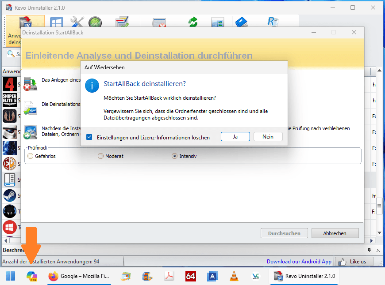Switch to the Google Mozilla Firefox taskbar window
Viewport: 385px width, 285px height.
[79, 276]
